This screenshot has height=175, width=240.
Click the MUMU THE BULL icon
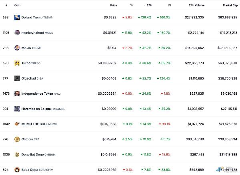point(17,124)
